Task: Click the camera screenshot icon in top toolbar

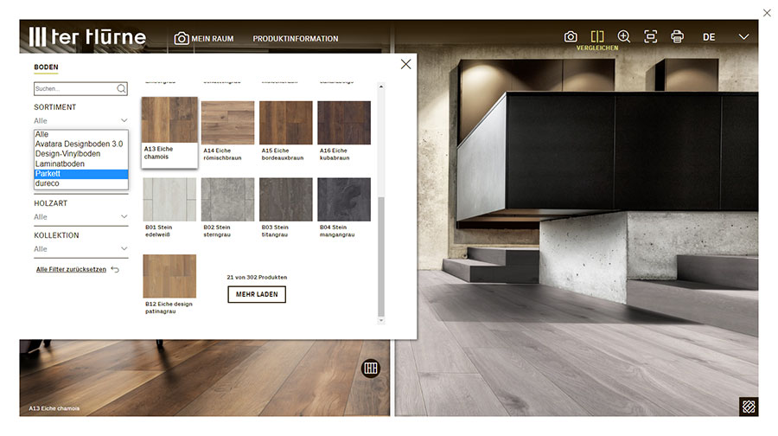Action: click(x=571, y=36)
